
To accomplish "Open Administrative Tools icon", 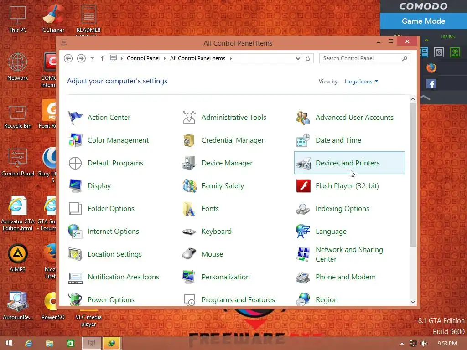I will point(189,118).
